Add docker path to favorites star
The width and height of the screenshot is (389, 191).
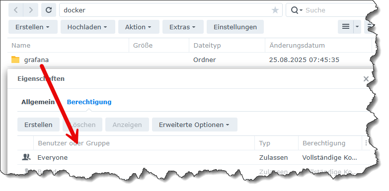(275, 10)
